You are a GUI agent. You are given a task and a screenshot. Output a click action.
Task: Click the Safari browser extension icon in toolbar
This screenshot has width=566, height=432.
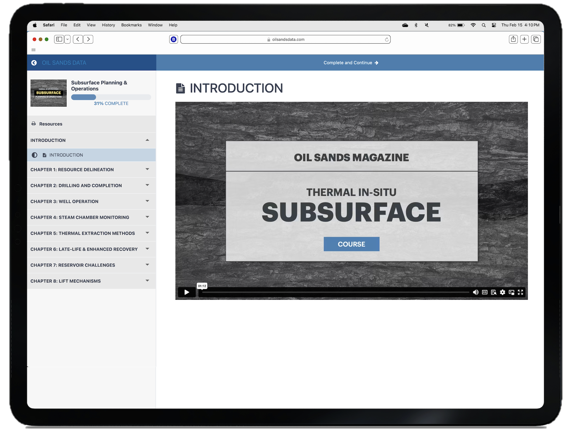coord(173,39)
